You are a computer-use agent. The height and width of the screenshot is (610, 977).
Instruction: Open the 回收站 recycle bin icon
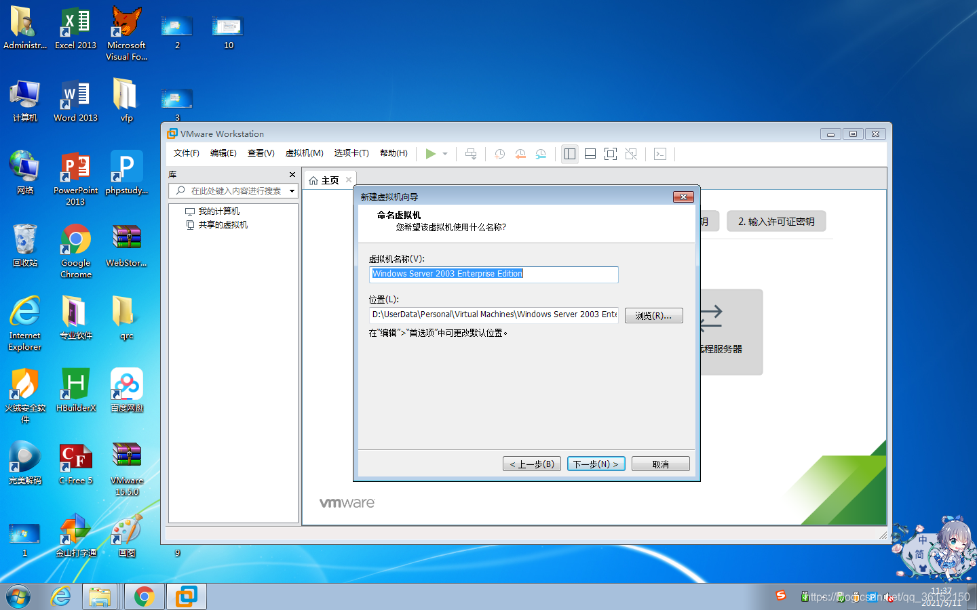pyautogui.click(x=25, y=246)
